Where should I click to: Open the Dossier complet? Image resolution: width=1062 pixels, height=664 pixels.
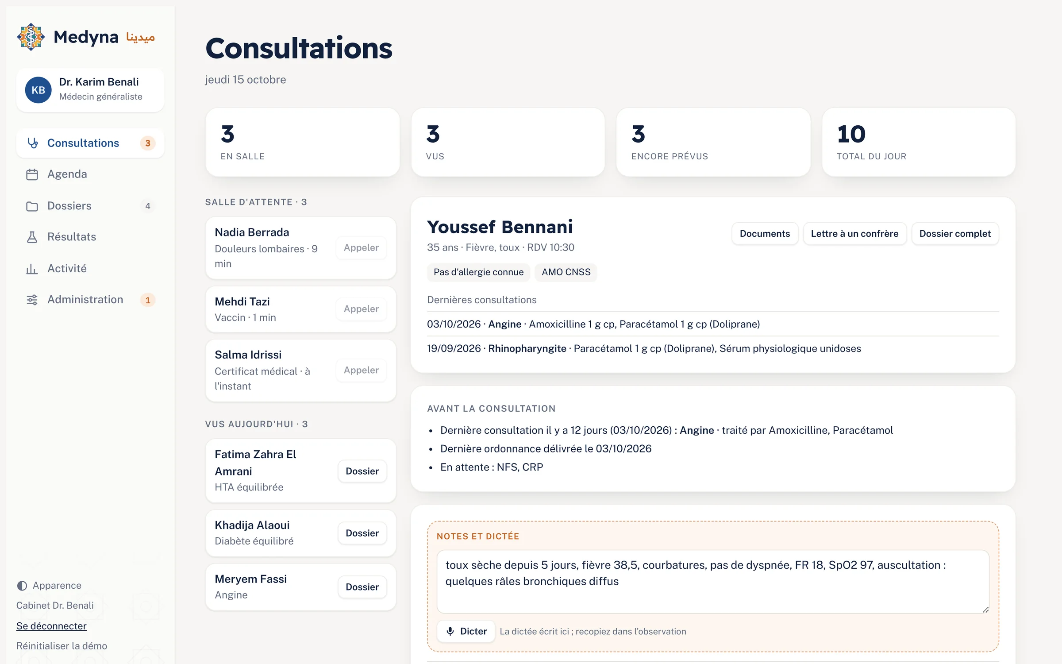pyautogui.click(x=955, y=233)
